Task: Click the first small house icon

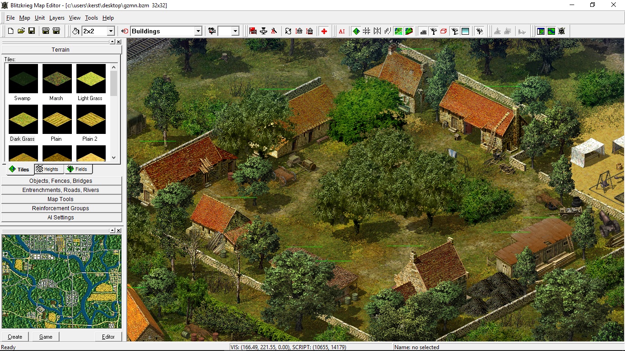Action: pos(299,31)
